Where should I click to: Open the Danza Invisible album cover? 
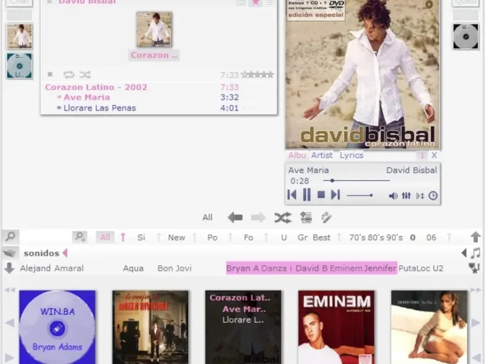150,327
